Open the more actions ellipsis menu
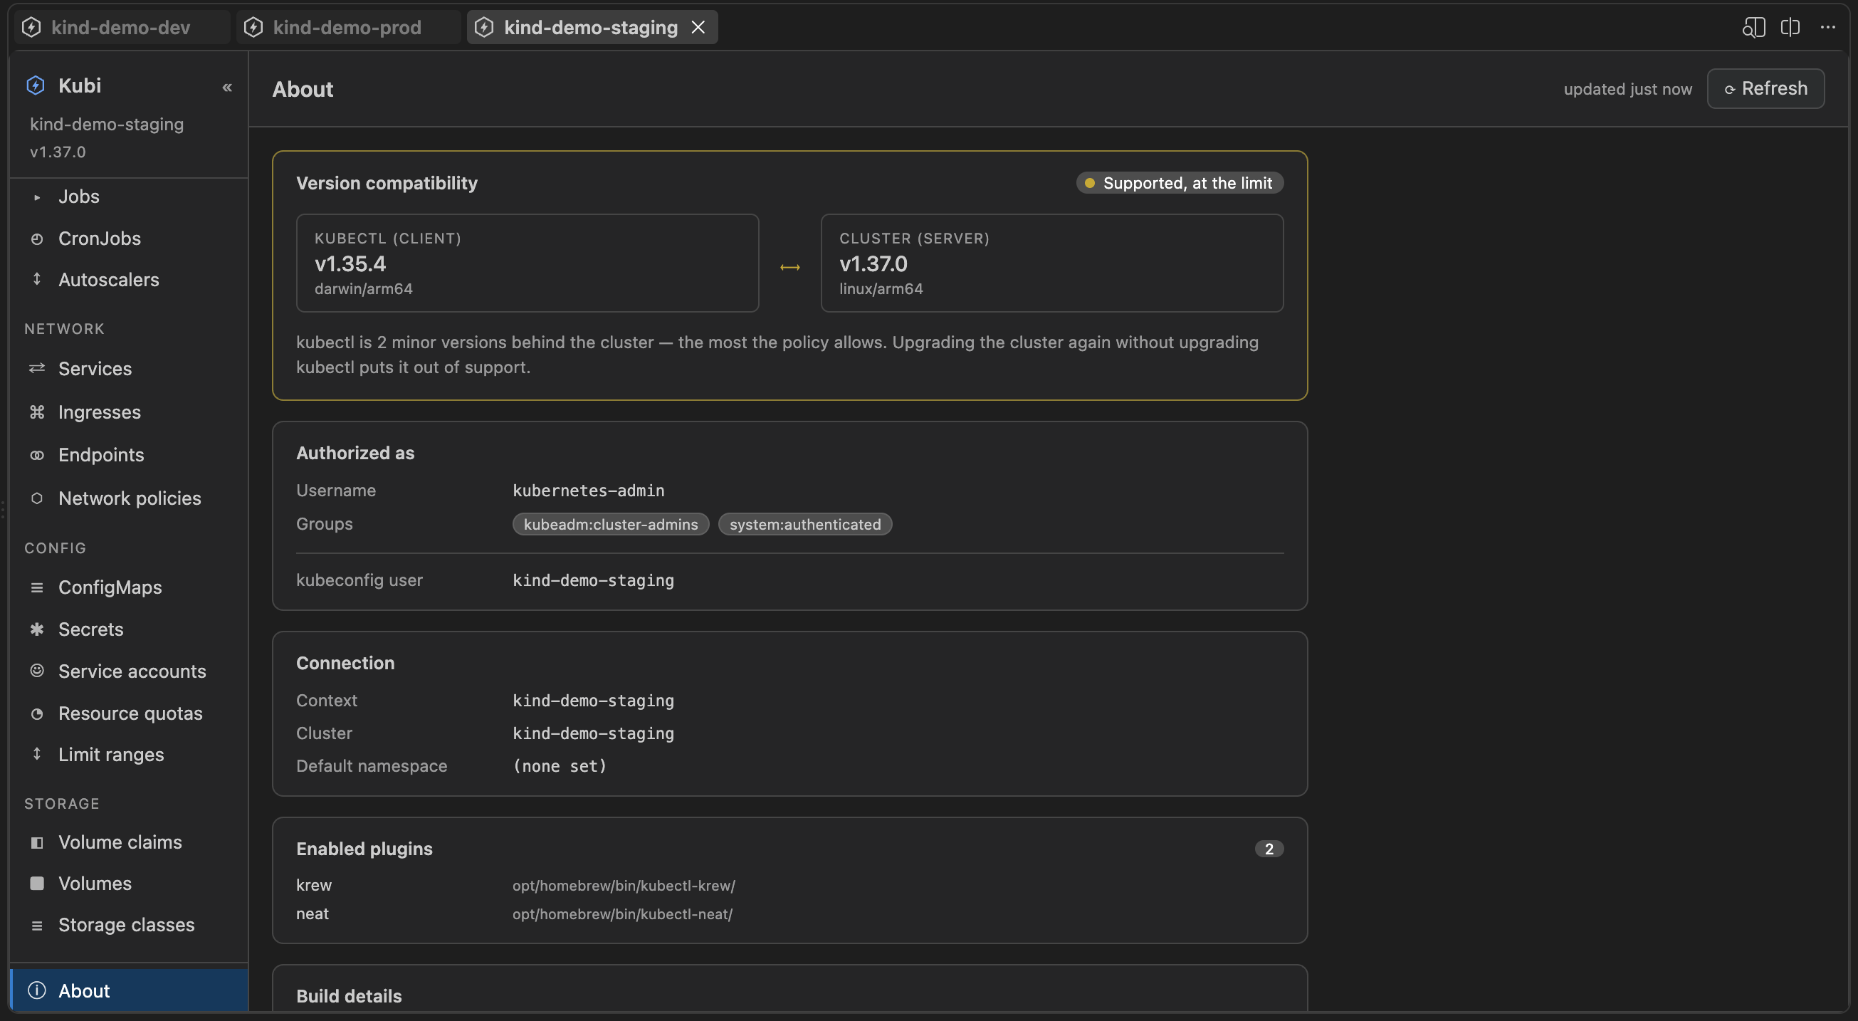Viewport: 1858px width, 1021px height. pyautogui.click(x=1827, y=28)
